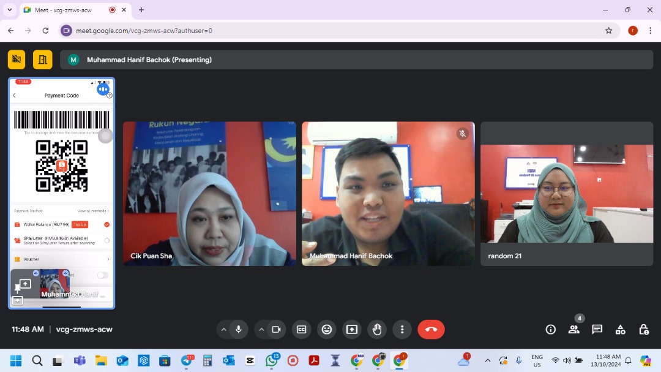This screenshot has width=661, height=372.
Task: Open the activities panel icon
Action: pos(621,330)
